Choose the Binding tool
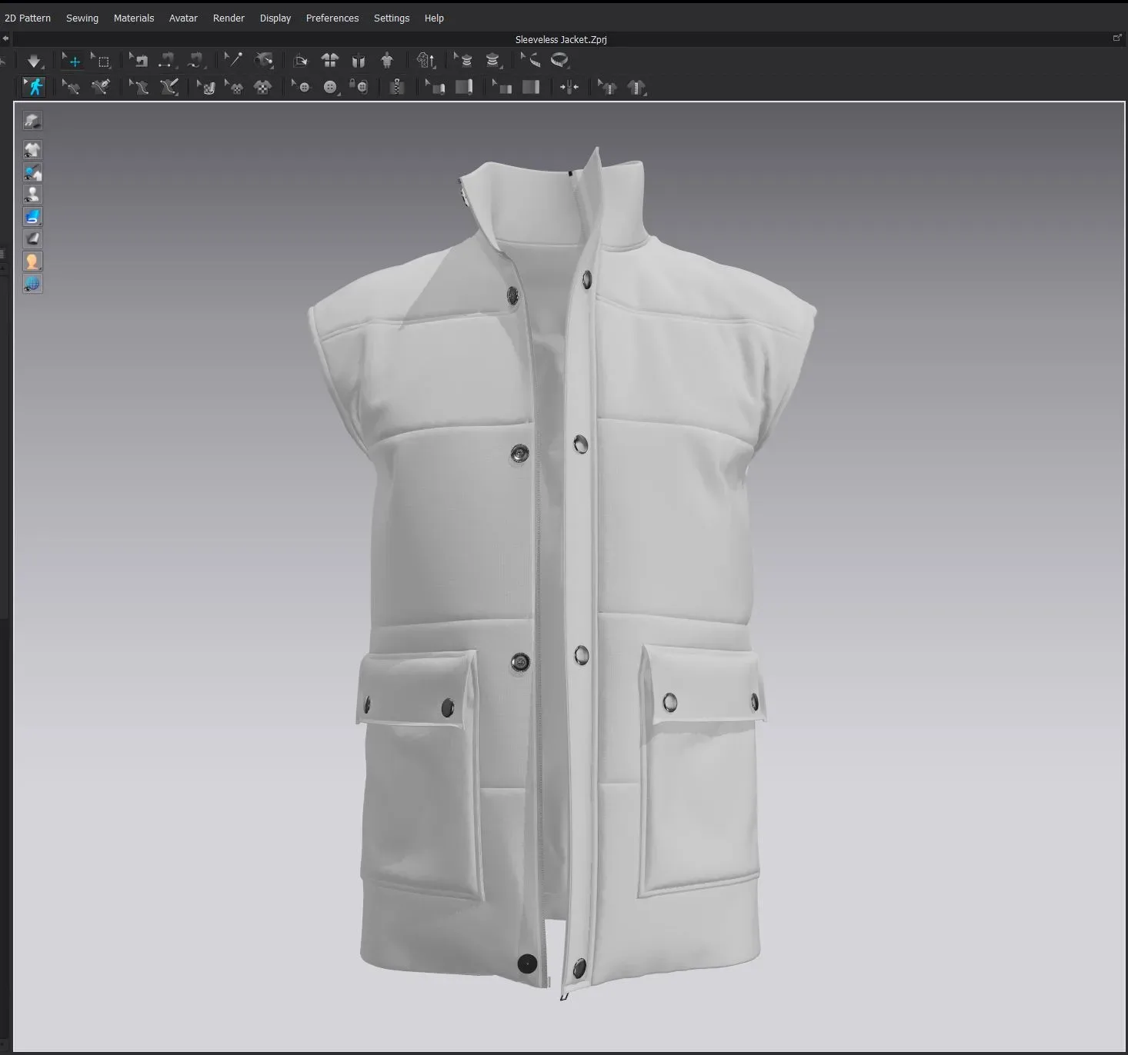 click(531, 87)
